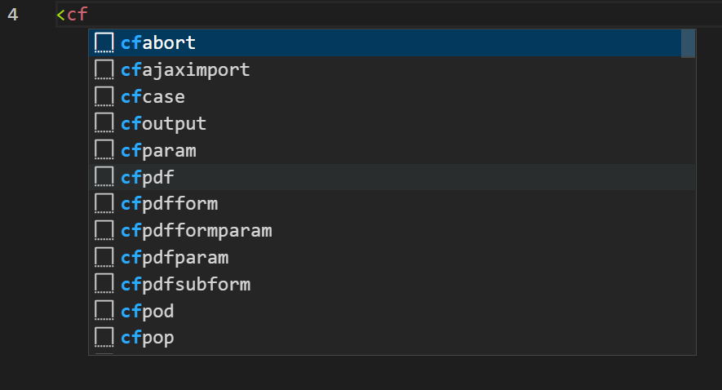The height and width of the screenshot is (390, 722).
Task: Click the snippet icon beside cfpdfform
Action: (104, 204)
